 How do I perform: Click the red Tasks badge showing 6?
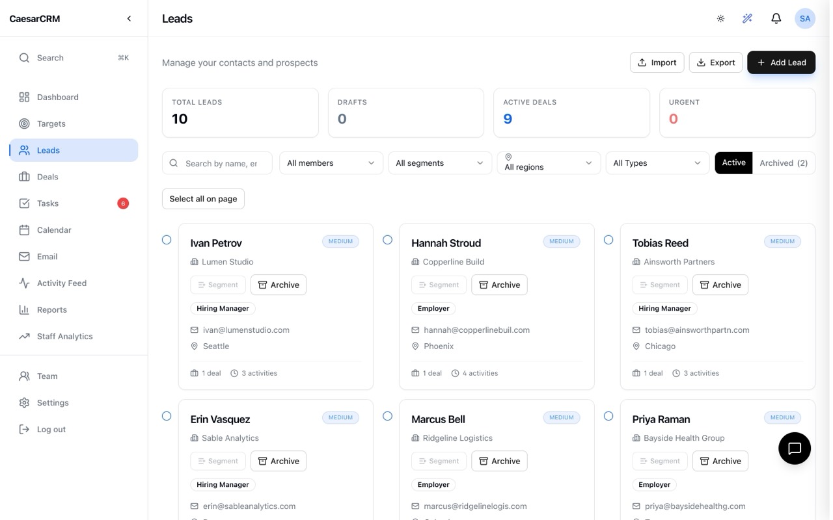point(123,203)
